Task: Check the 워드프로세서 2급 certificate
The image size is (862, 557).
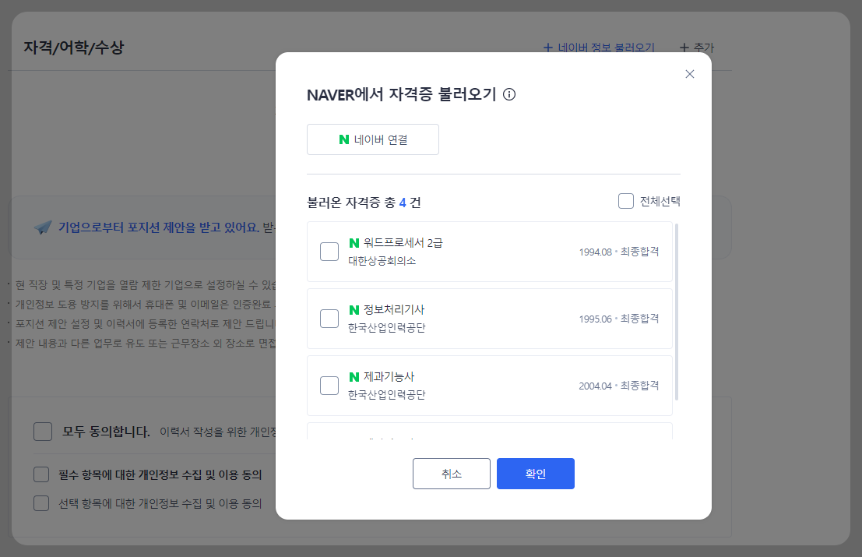Action: pos(329,252)
